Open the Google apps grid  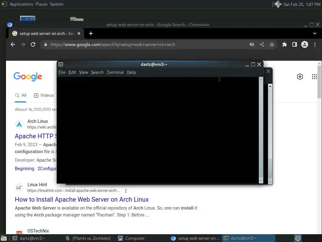(x=314, y=77)
